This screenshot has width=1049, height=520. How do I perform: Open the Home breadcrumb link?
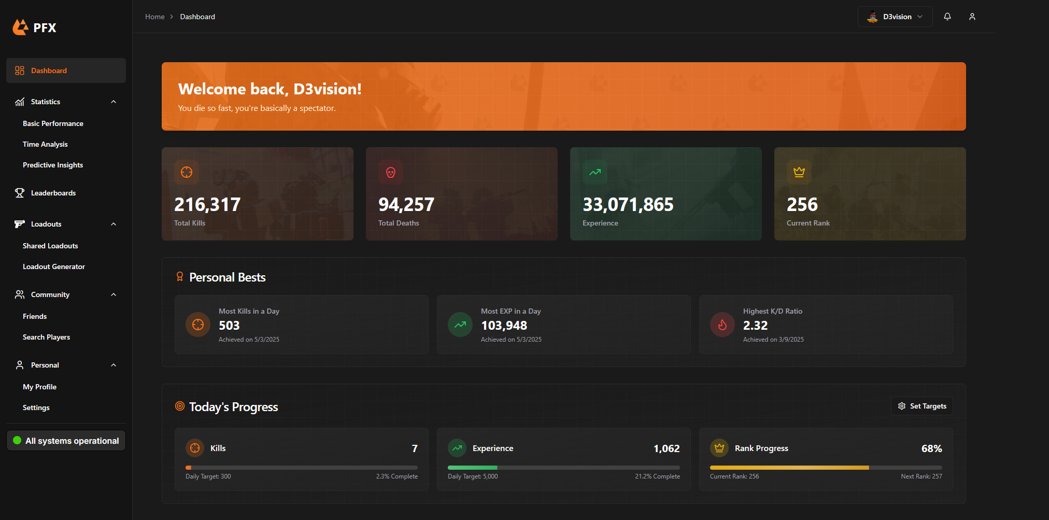(154, 16)
